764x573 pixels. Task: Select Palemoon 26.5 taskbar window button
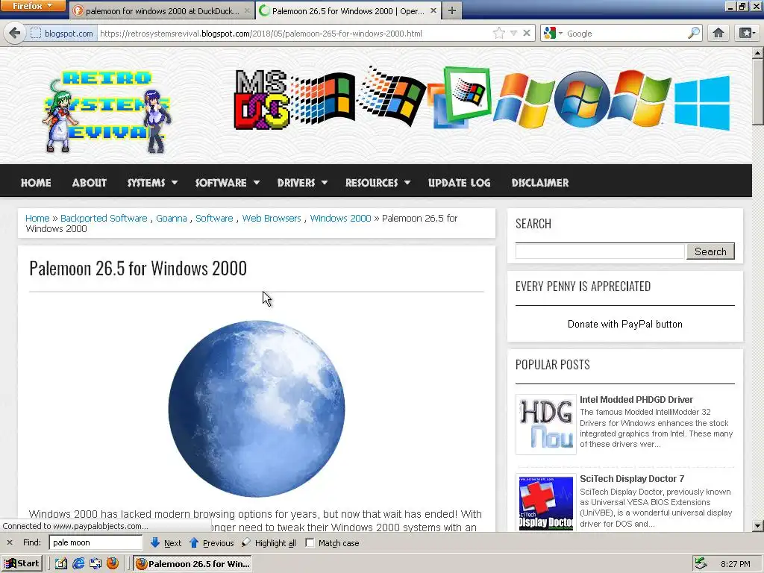coord(192,564)
